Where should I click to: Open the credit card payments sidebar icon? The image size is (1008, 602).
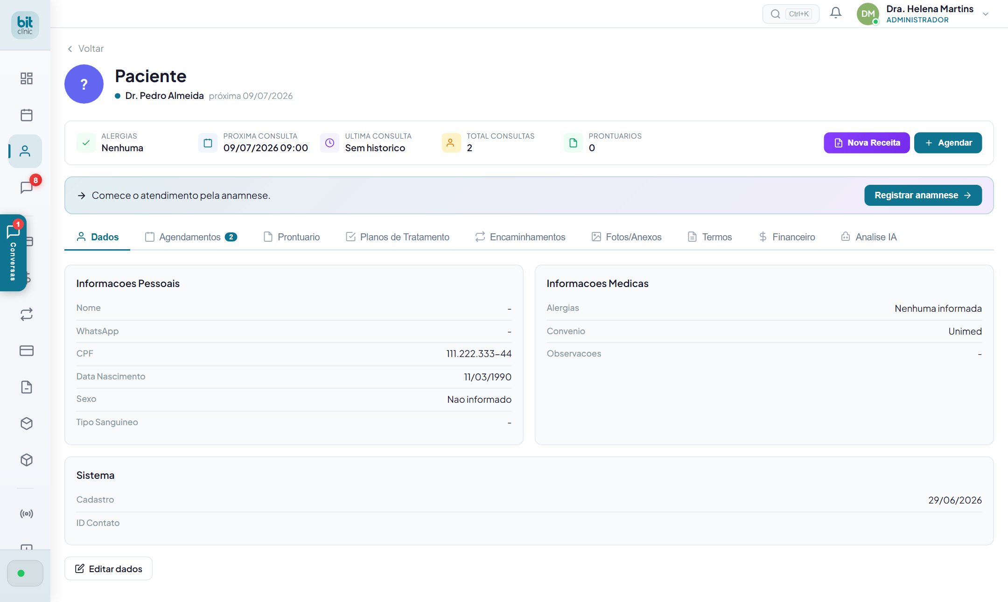pos(27,350)
